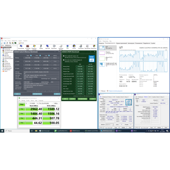Click the Task View taskbar icon
Image resolution: width=170 pixels, height=170 pixels.
click(x=32, y=131)
